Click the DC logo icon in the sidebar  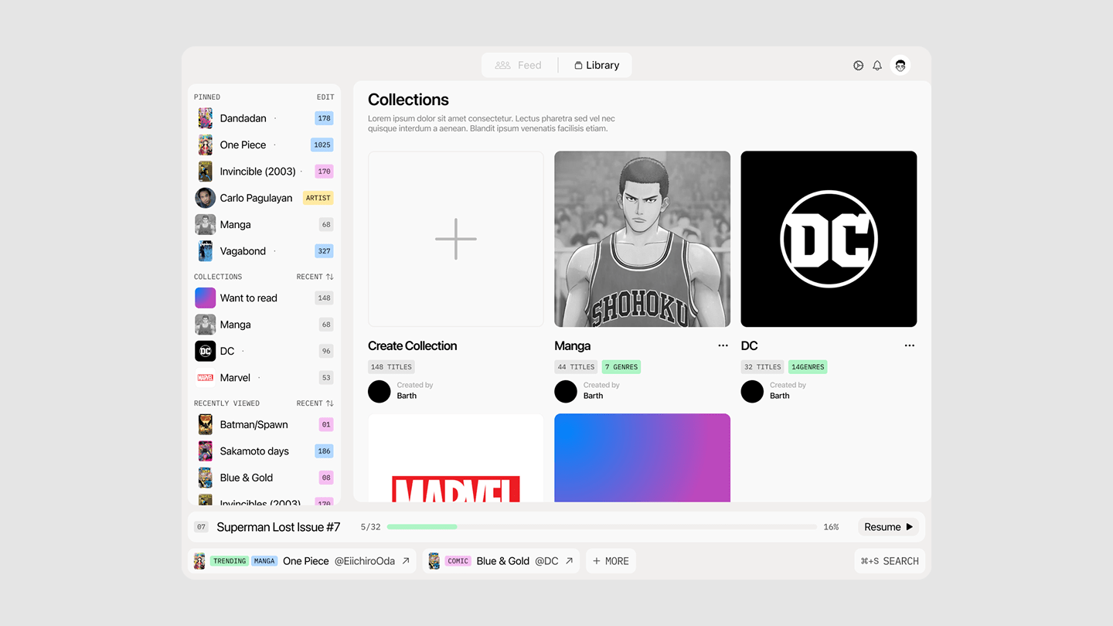[x=205, y=351]
